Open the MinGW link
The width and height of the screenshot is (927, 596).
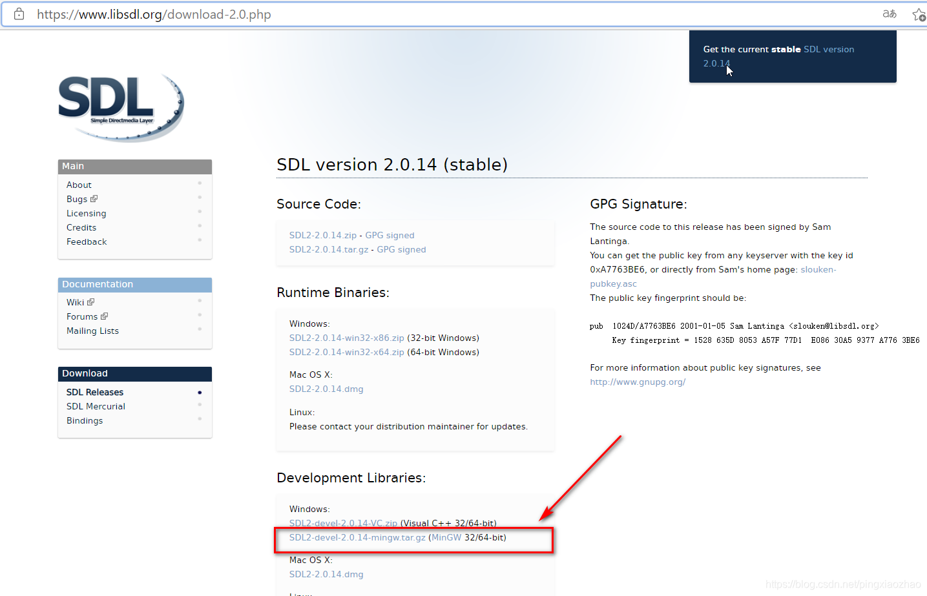(x=446, y=537)
